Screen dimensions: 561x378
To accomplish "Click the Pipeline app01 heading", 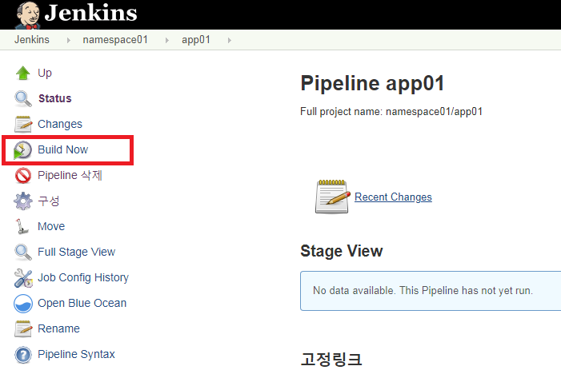I will point(372,84).
